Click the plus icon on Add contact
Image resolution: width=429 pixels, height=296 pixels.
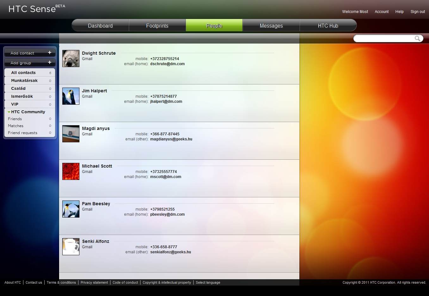(50, 53)
